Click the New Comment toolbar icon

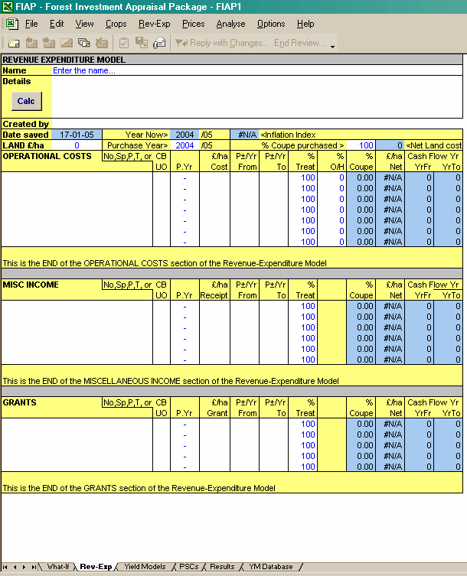14,43
